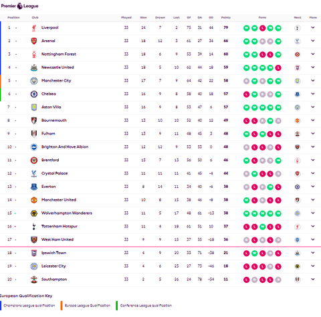The height and width of the screenshot is (317, 321).
Task: Click the Tottenham Hotspur club crest
Action: point(34,227)
